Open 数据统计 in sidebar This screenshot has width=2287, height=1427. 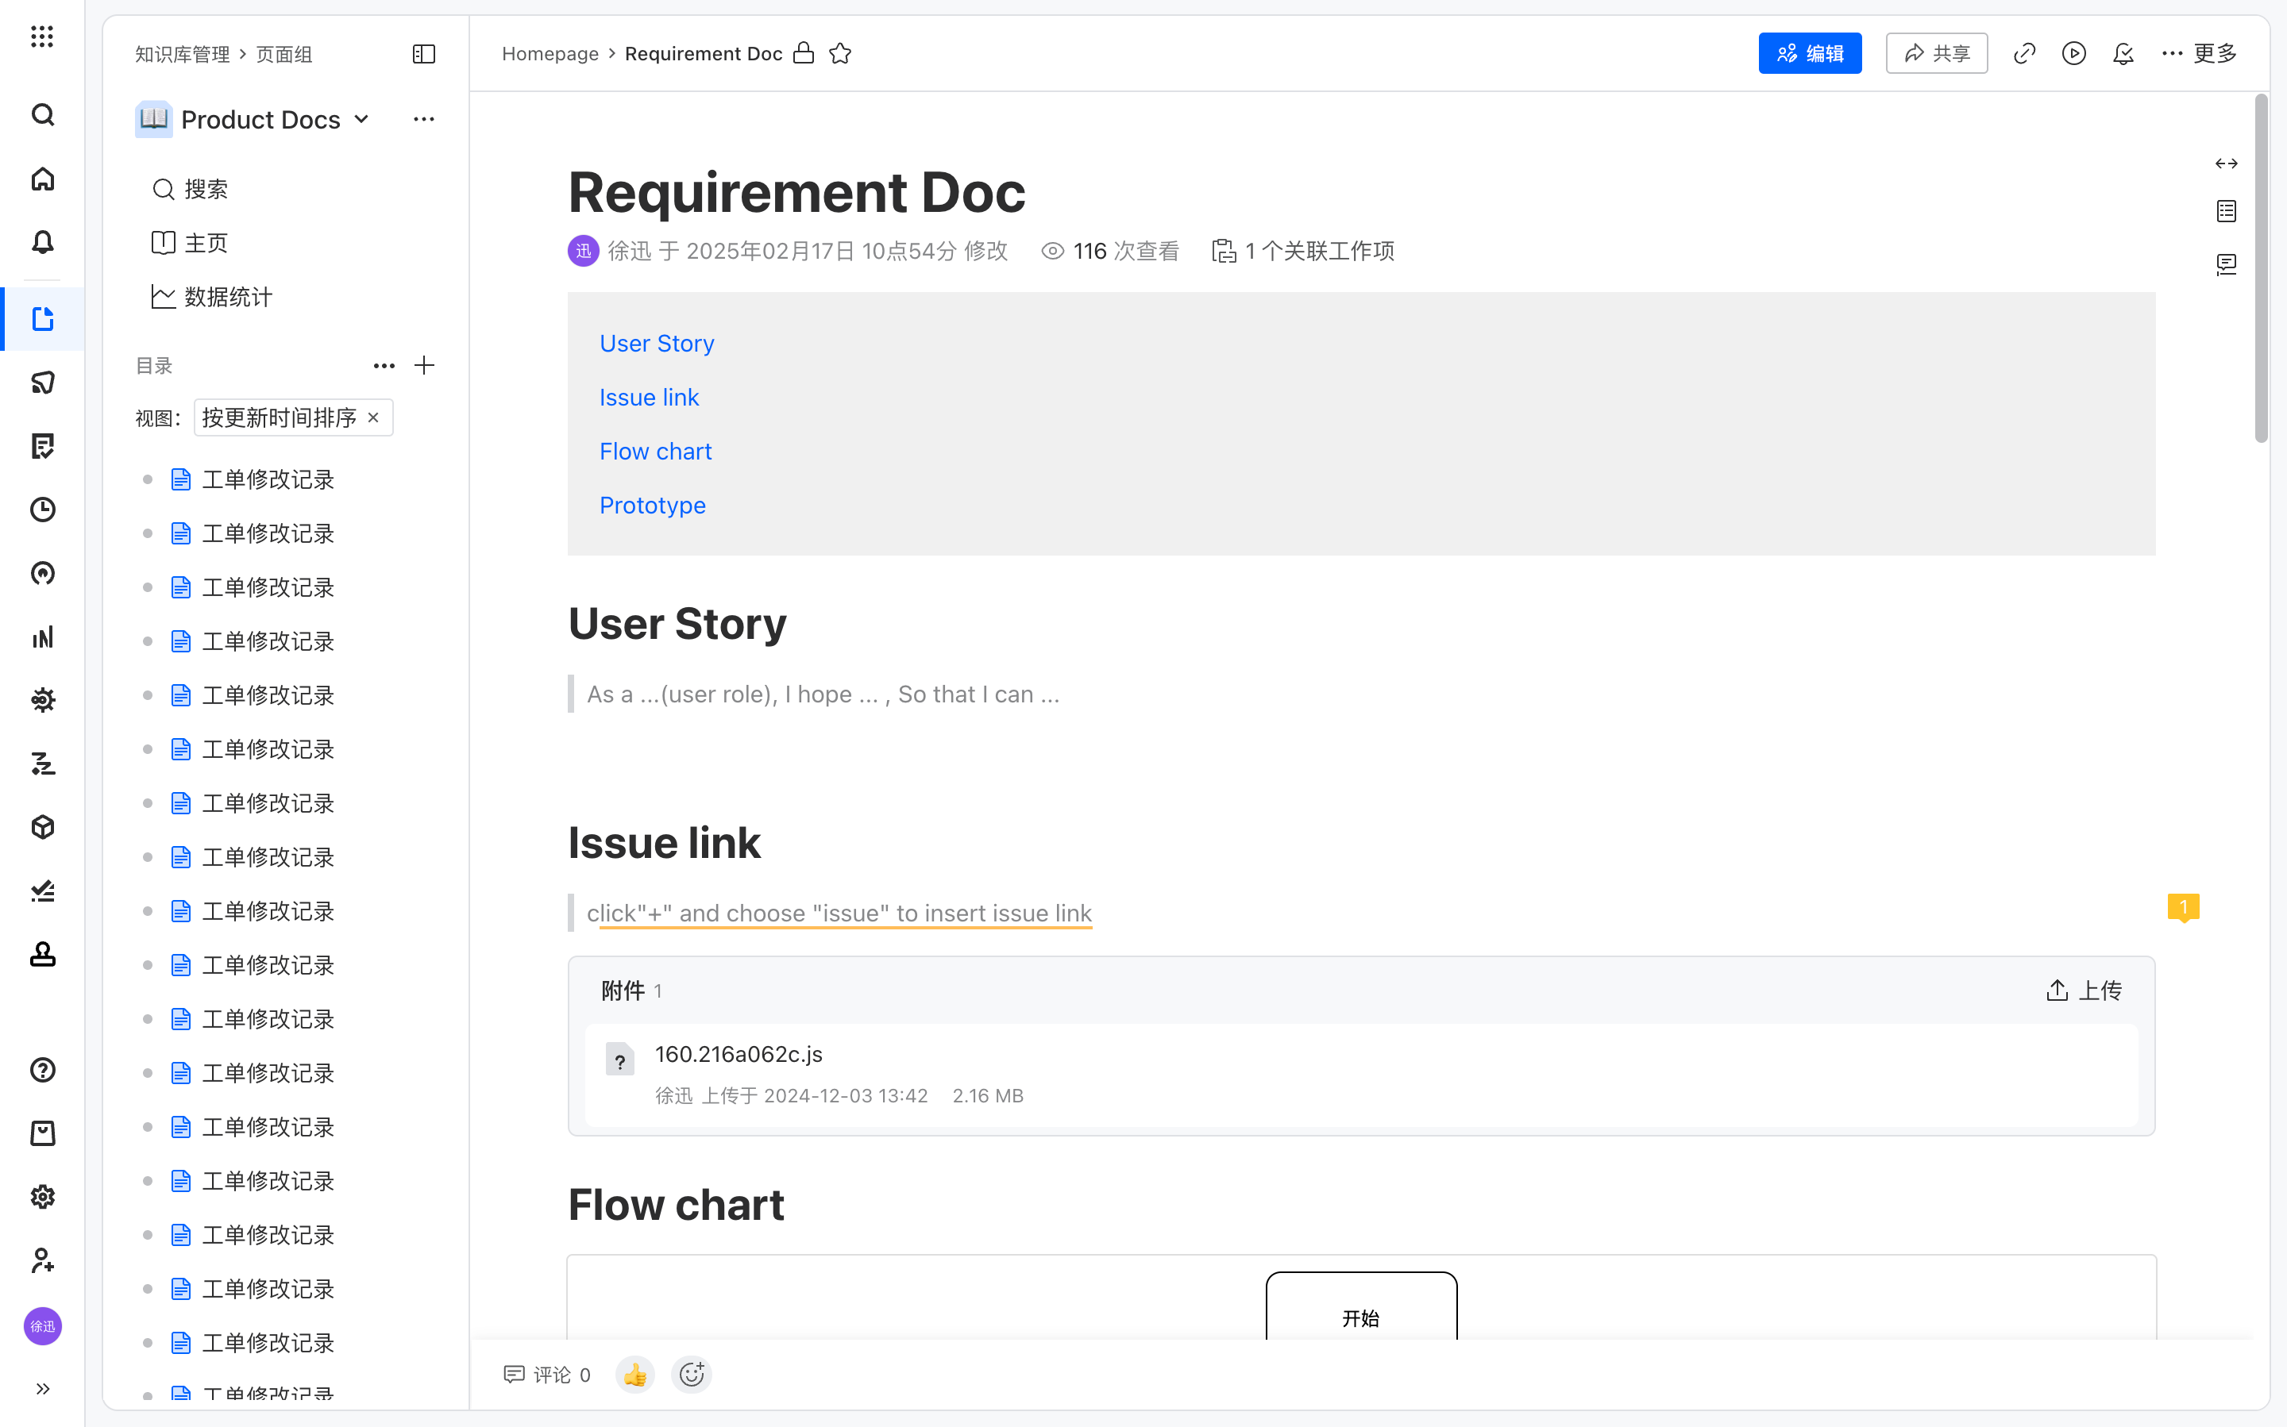211,296
